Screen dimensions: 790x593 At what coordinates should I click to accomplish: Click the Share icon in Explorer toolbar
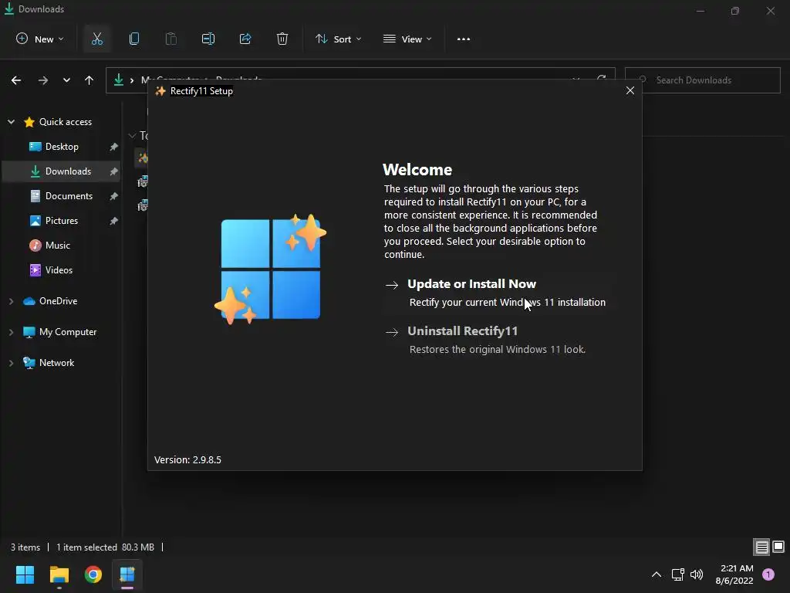point(245,39)
